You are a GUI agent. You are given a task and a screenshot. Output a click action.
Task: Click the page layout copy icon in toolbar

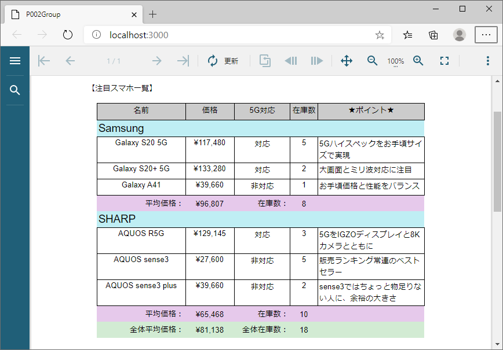coord(265,61)
